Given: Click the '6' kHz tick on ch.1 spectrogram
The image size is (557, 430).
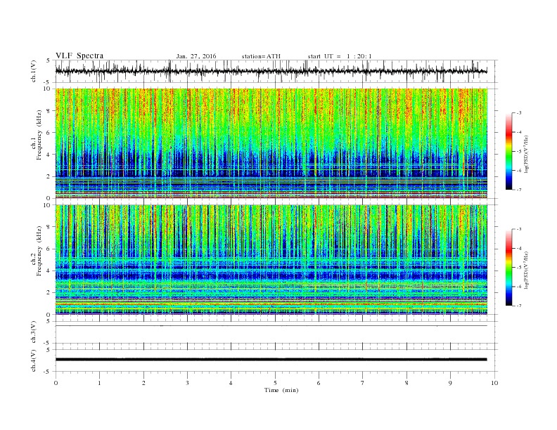Looking at the screenshot, I should click(49, 133).
